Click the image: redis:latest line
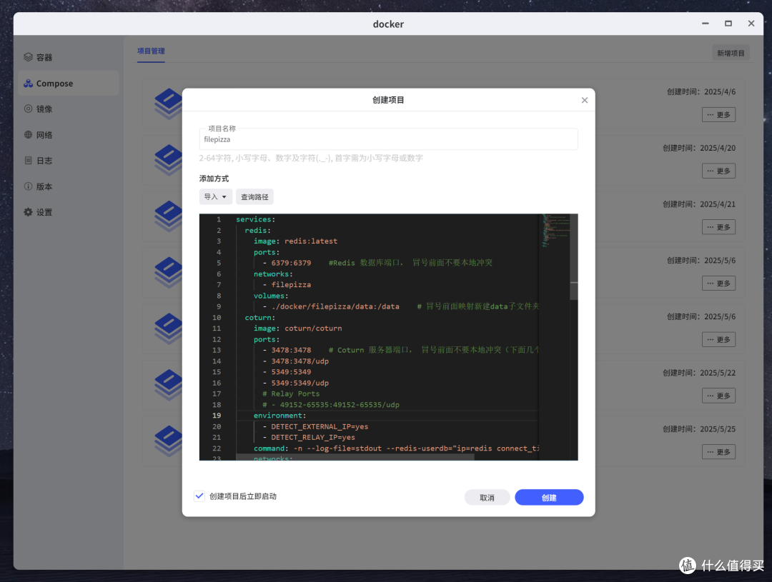This screenshot has height=582, width=772. click(295, 241)
